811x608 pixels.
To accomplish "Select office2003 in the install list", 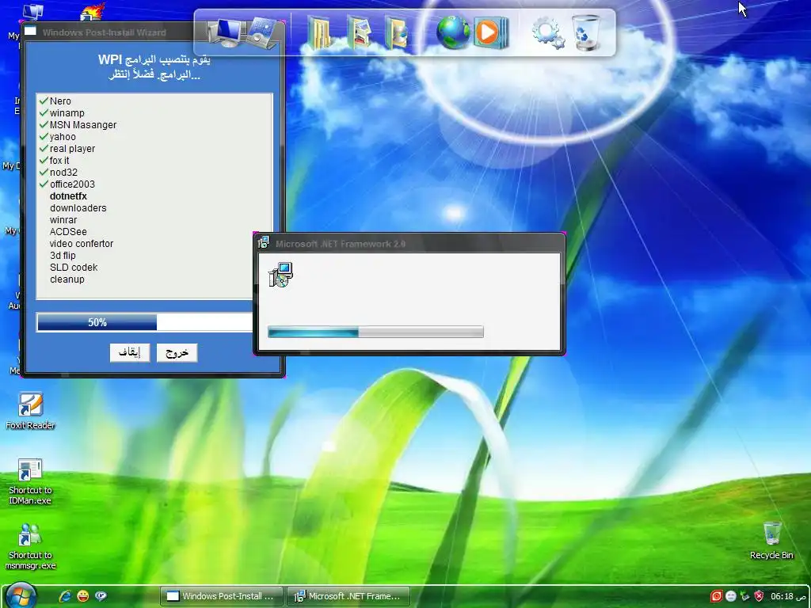I will 72,184.
